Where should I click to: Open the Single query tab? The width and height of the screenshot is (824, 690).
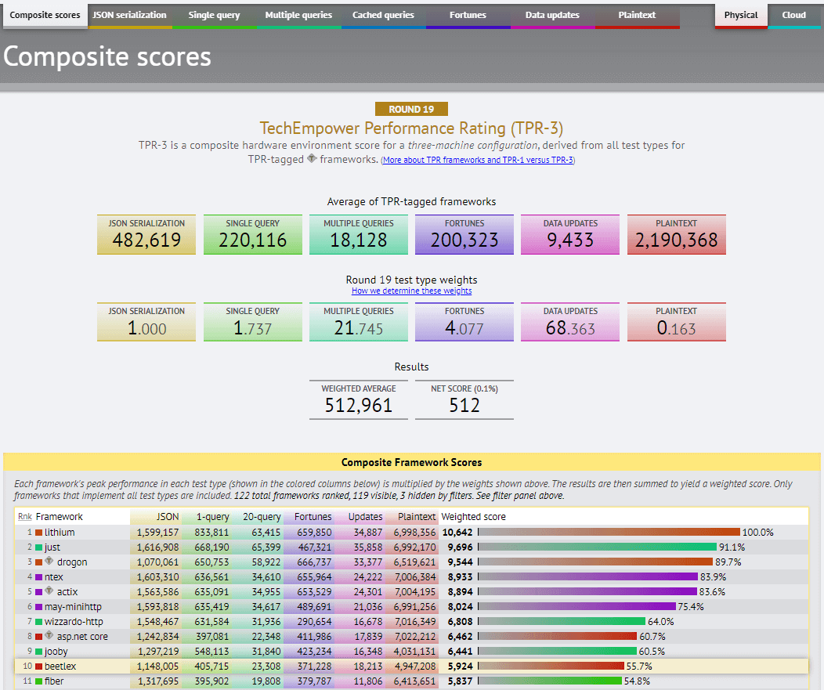click(x=213, y=14)
